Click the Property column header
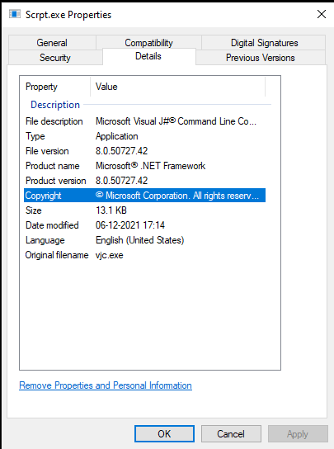This screenshot has width=334, height=449. [x=55, y=87]
